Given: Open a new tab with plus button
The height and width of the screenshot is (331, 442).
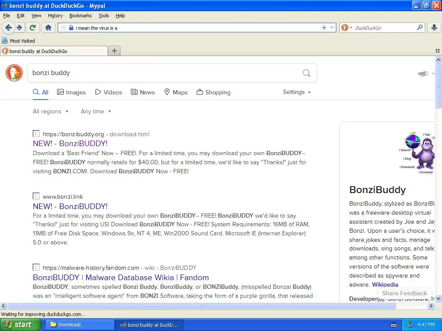Looking at the screenshot, I should [x=114, y=51].
